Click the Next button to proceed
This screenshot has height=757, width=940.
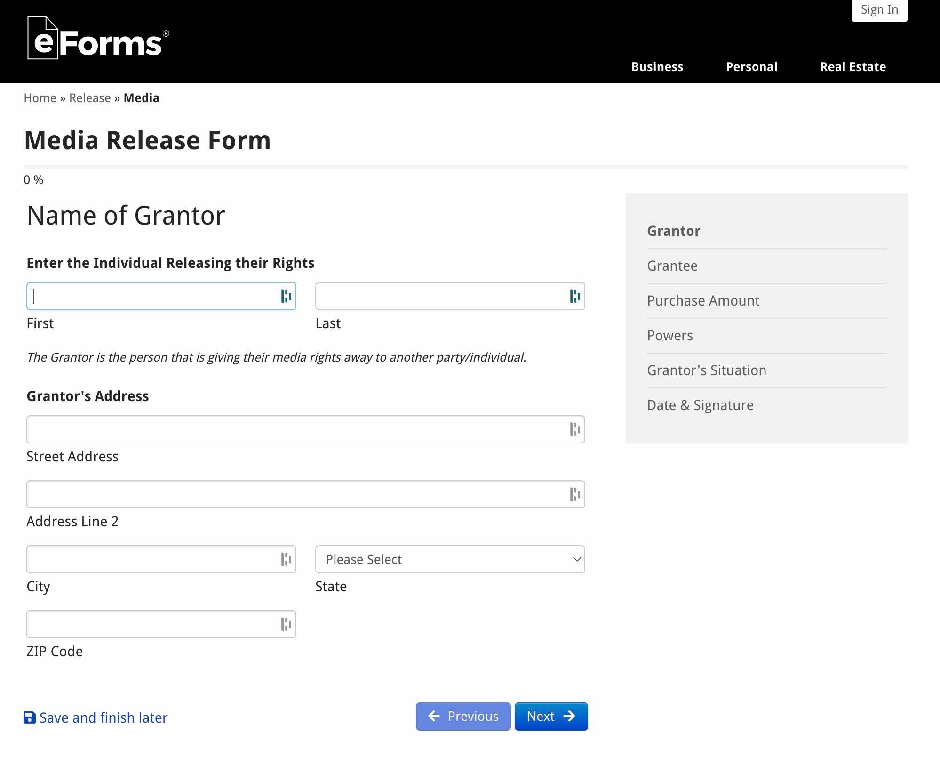pyautogui.click(x=550, y=716)
